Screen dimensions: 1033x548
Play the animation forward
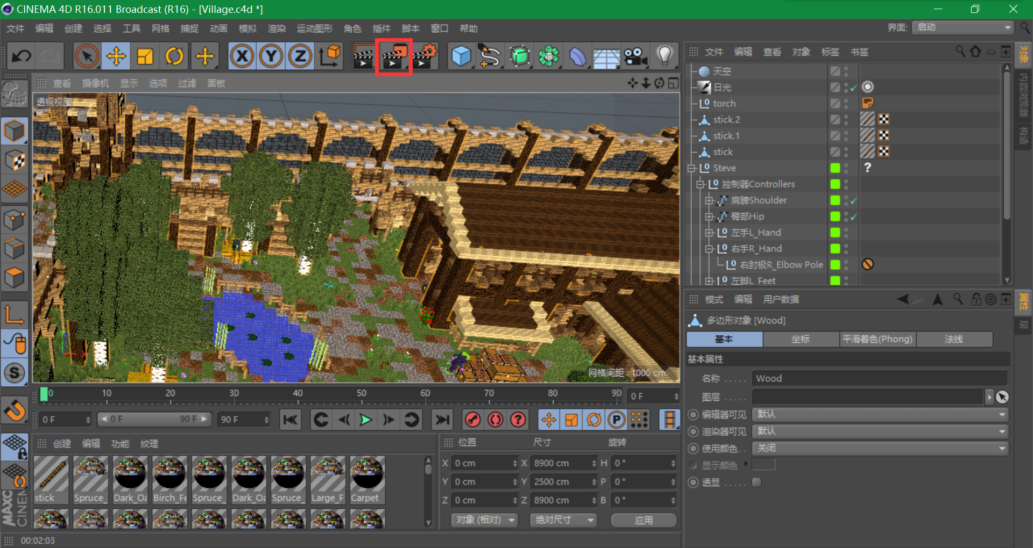[366, 420]
